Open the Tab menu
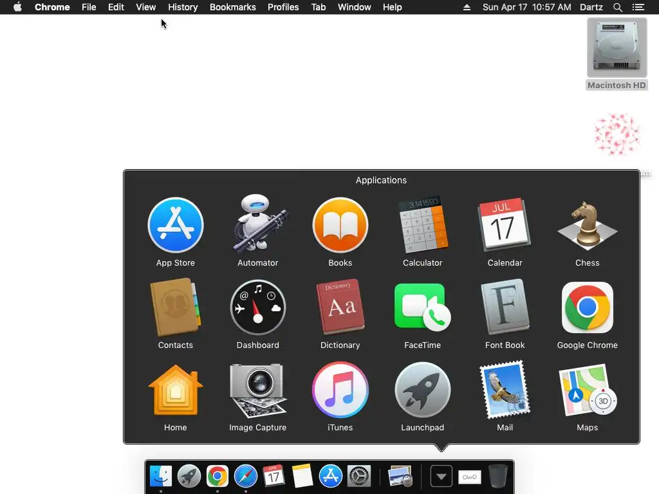Screen dimensions: 659x494 pyautogui.click(x=318, y=7)
